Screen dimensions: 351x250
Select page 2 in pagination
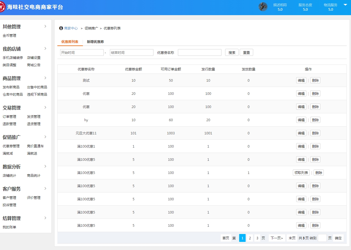click(250, 238)
